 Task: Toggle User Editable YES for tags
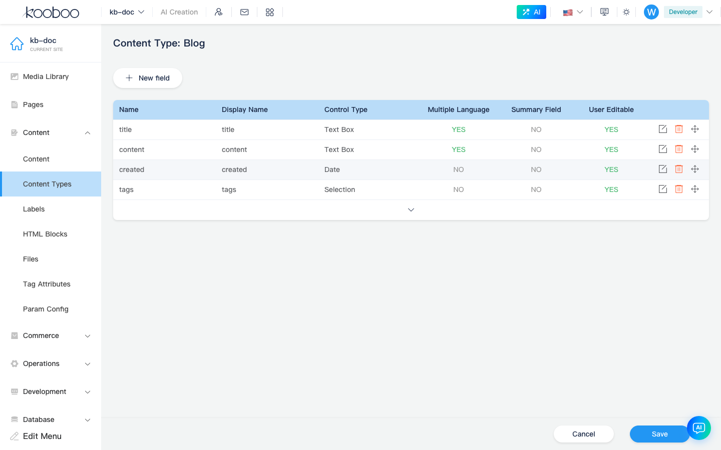click(x=611, y=189)
